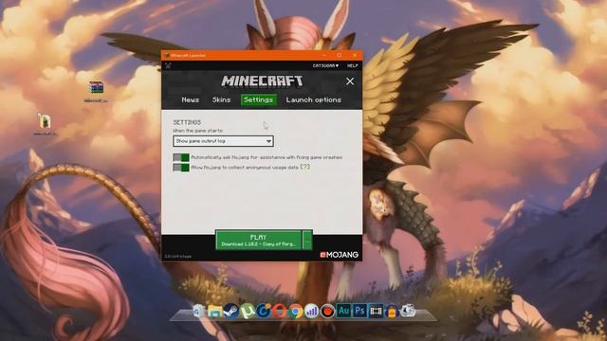Open the purple headphones app in dock
The image size is (607, 341).
pos(392,311)
